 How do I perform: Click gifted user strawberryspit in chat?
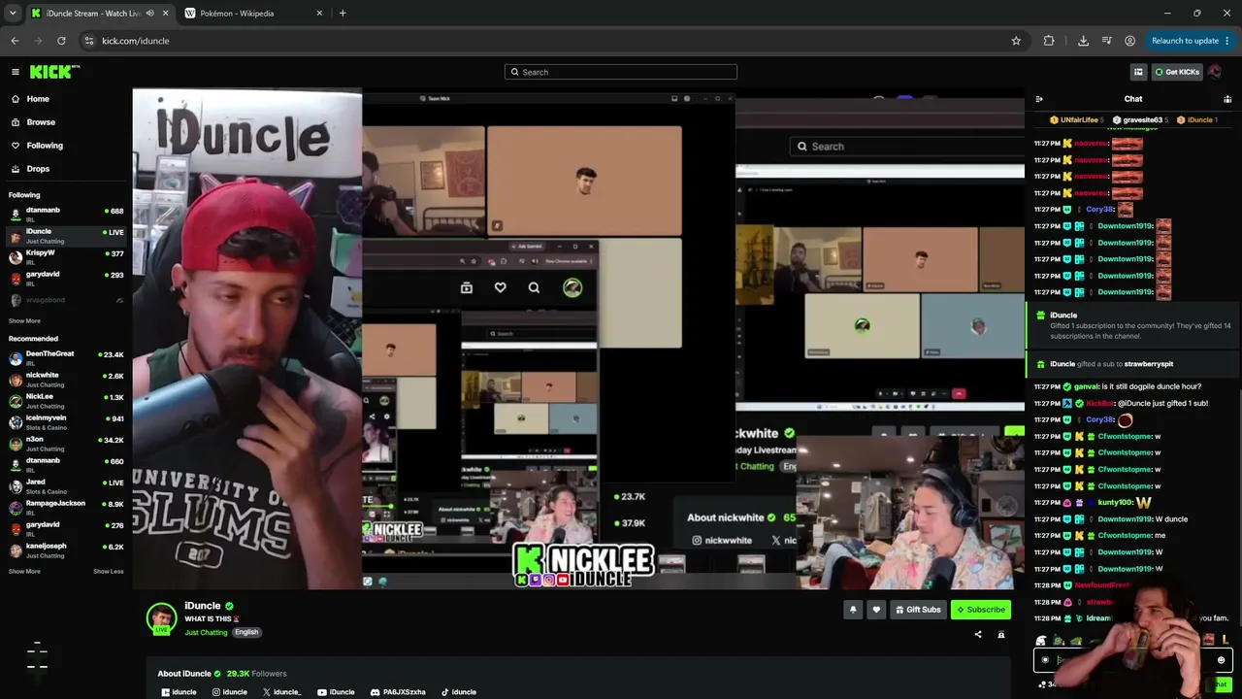1149,364
